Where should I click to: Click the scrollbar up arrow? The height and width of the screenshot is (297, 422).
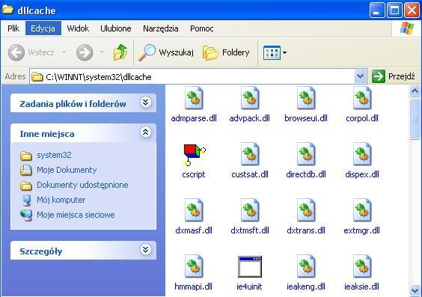pyautogui.click(x=415, y=91)
